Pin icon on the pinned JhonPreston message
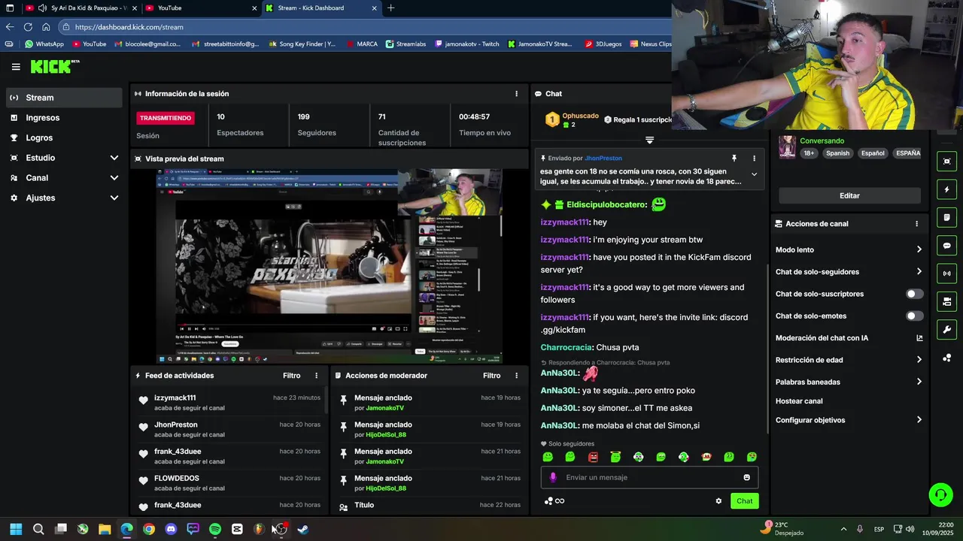963x541 pixels. pyautogui.click(x=734, y=159)
